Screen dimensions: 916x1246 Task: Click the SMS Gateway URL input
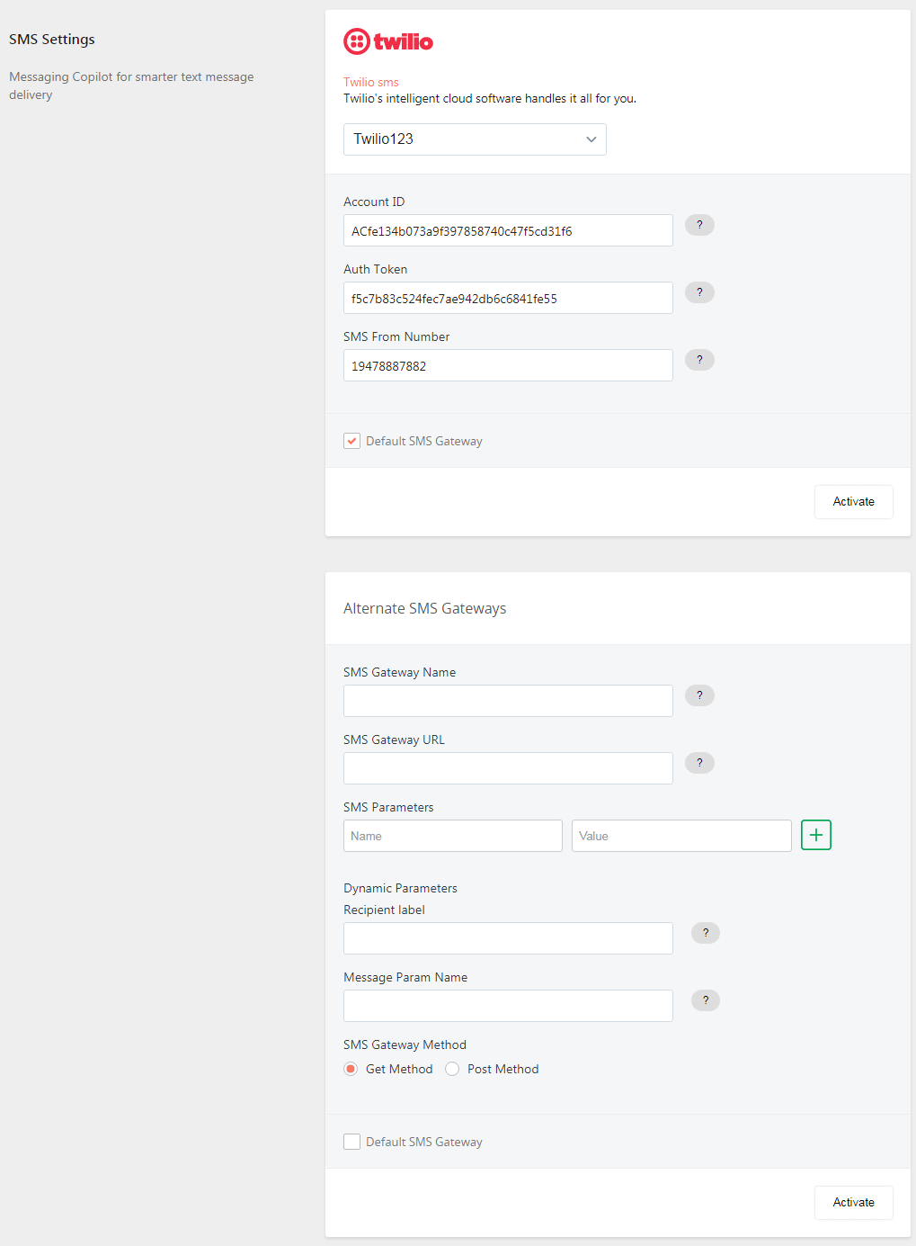coord(508,768)
